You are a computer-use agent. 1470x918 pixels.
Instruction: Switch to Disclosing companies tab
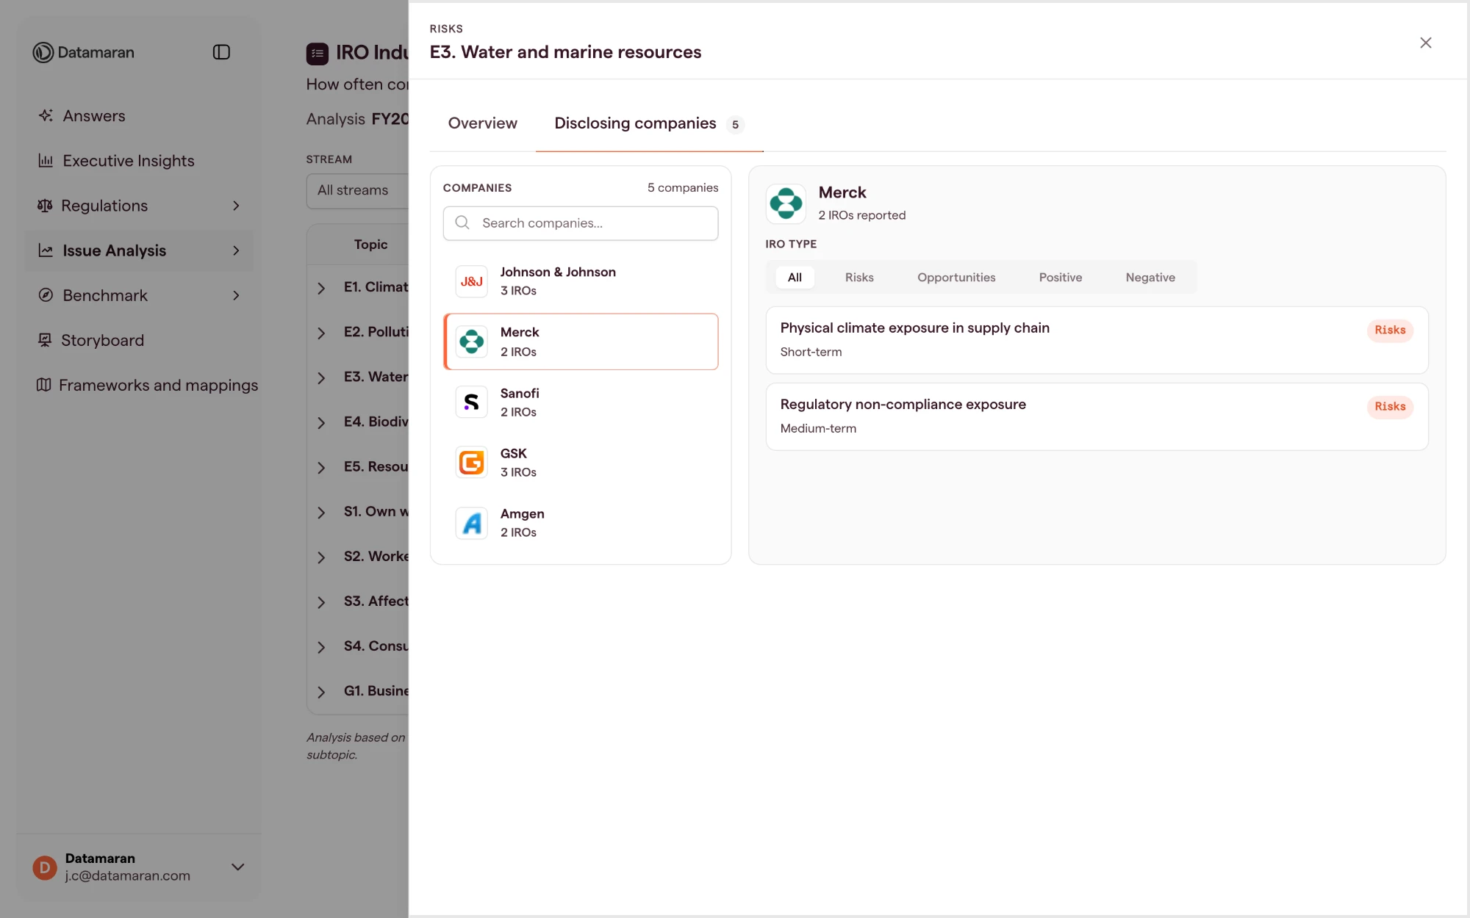click(x=650, y=123)
